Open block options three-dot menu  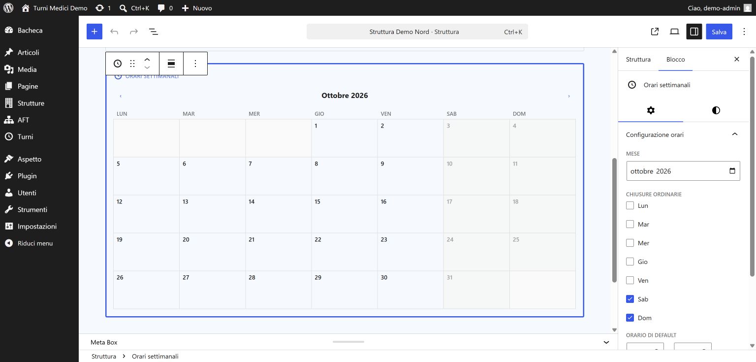[x=195, y=64]
